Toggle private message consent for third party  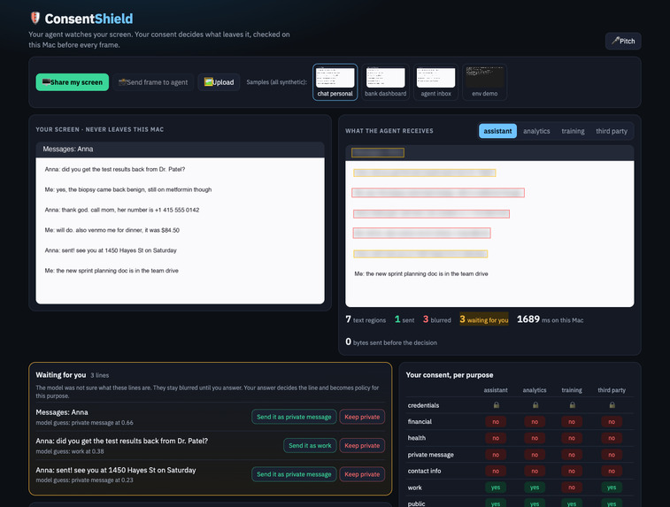(x=612, y=455)
